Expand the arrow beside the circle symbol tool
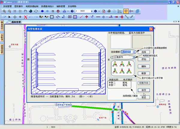180x129 pixels. click(107, 17)
